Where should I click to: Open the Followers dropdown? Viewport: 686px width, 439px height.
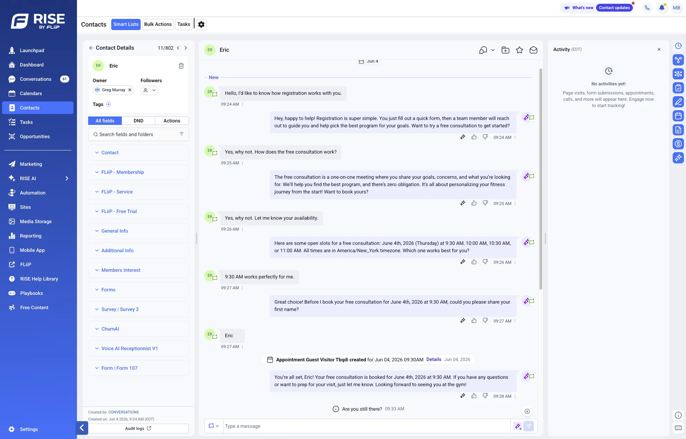pyautogui.click(x=149, y=90)
